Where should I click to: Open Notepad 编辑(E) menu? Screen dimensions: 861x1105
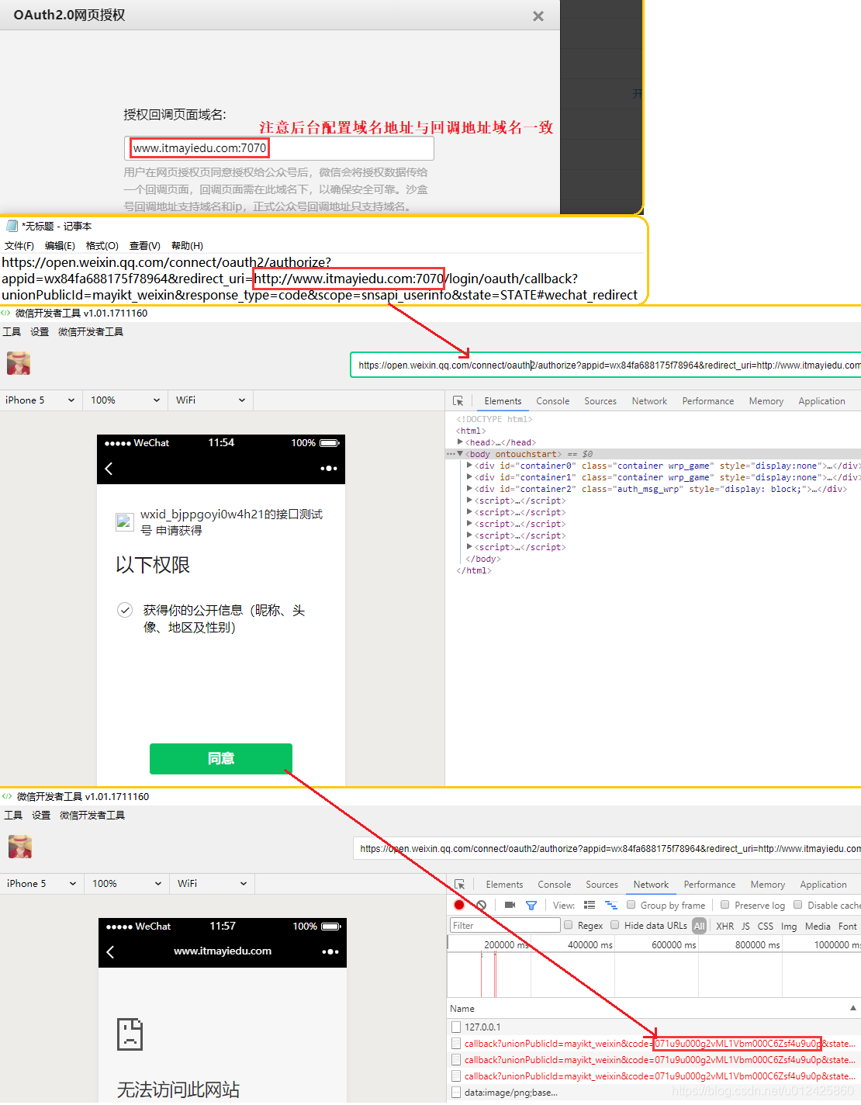[x=60, y=246]
